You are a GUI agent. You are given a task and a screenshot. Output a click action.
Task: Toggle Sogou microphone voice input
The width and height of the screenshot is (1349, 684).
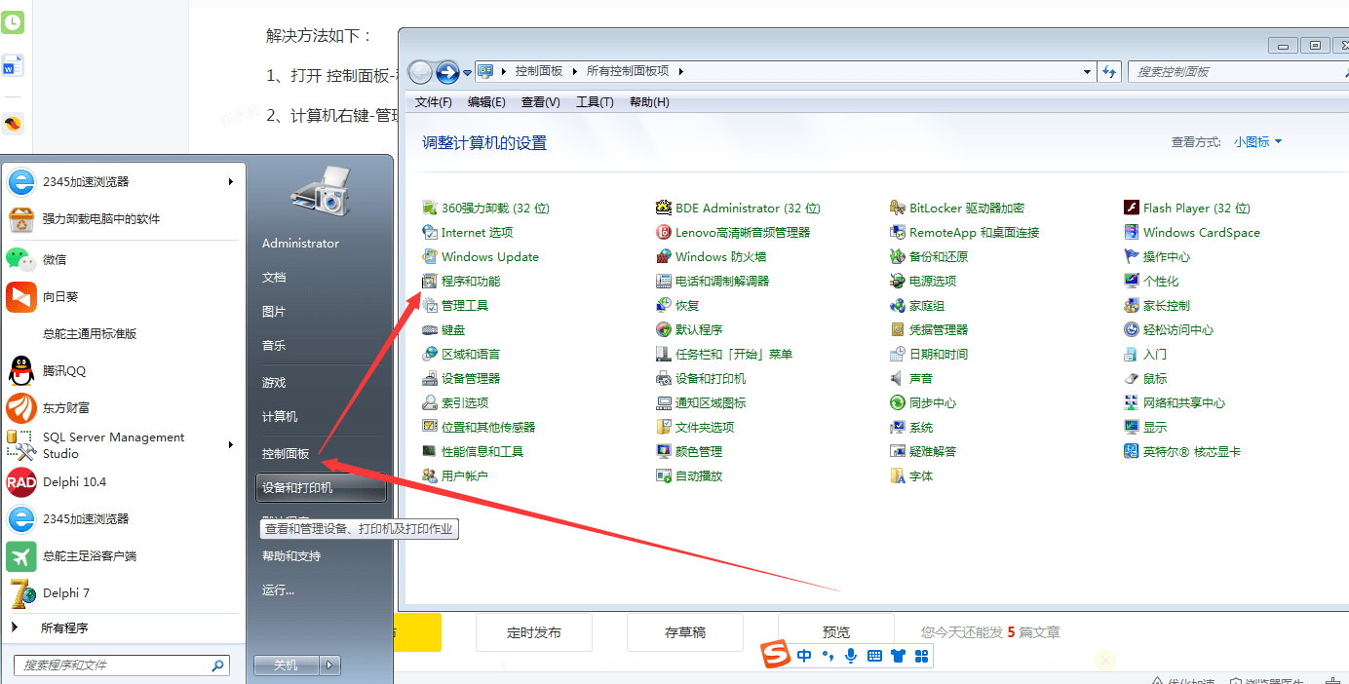(851, 656)
